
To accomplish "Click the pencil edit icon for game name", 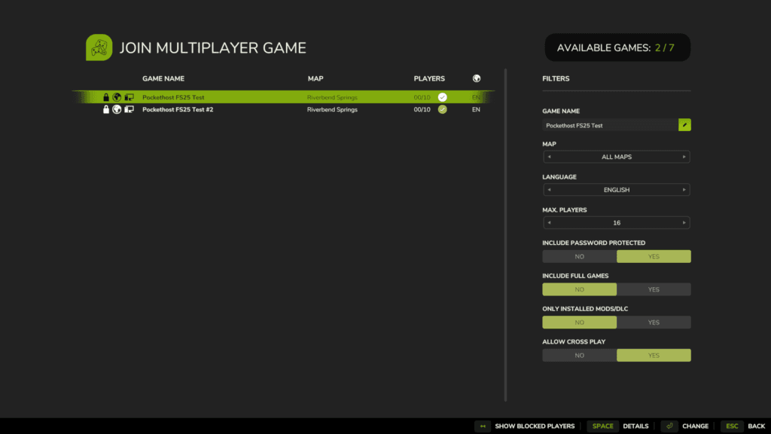I will pyautogui.click(x=684, y=125).
